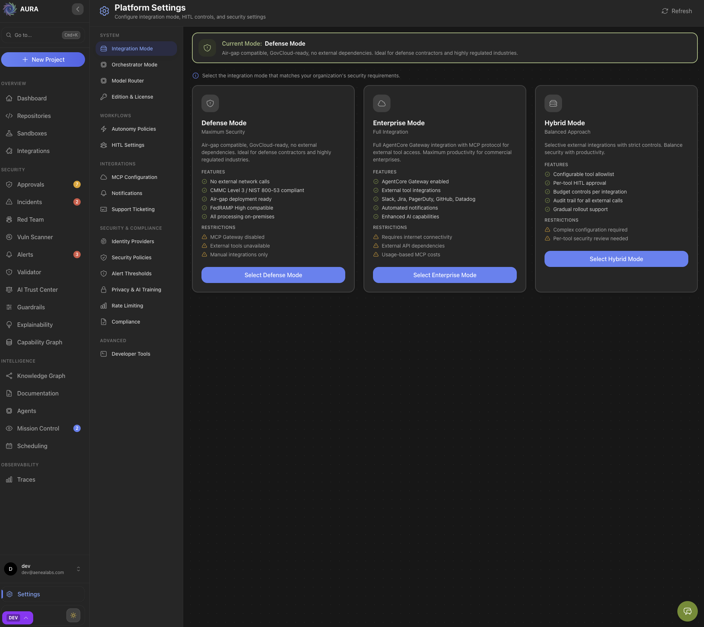Image resolution: width=704 pixels, height=627 pixels.
Task: Click the Current Mode banner shield icon
Action: pos(207,48)
